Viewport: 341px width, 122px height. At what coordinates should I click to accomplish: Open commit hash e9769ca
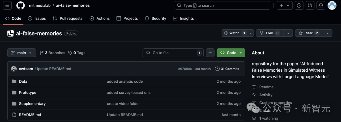(185, 69)
